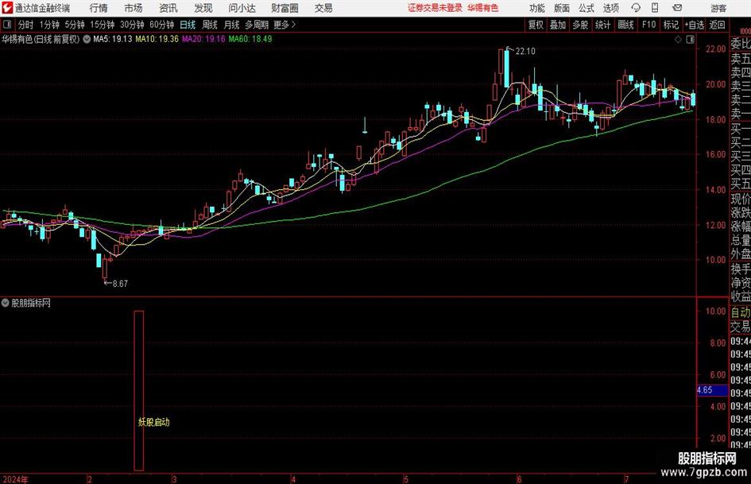Click the month 6 marker on time axis

pyautogui.click(x=519, y=479)
